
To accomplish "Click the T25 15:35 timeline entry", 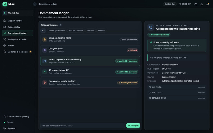I will (x=177, y=93).
